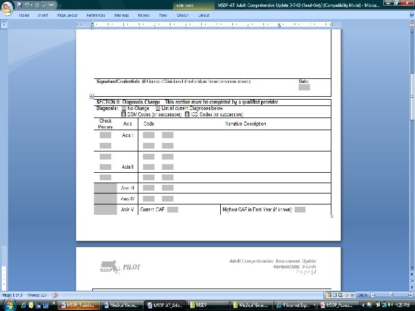
Task: Open the Office button menu
Action: click(x=7, y=8)
